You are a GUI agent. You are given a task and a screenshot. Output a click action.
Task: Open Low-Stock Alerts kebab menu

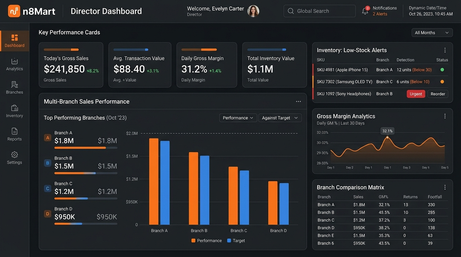coord(445,50)
